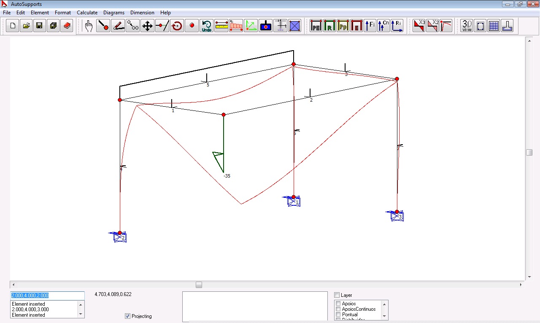Click the coordinate input field
The image size is (540, 323).
coord(47,296)
